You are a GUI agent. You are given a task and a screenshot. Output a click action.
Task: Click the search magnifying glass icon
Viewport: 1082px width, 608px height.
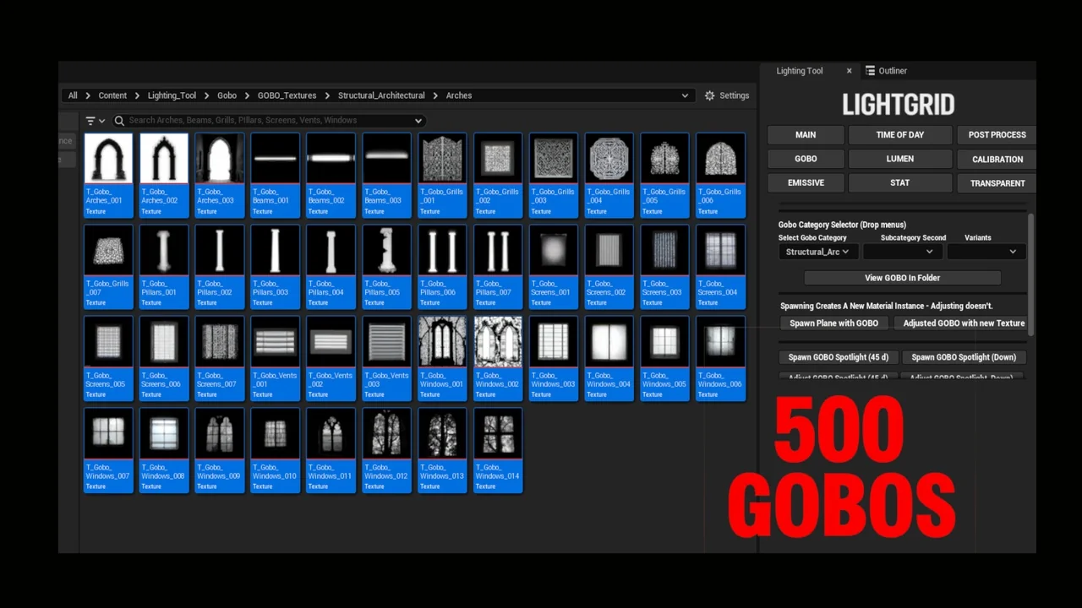click(119, 120)
